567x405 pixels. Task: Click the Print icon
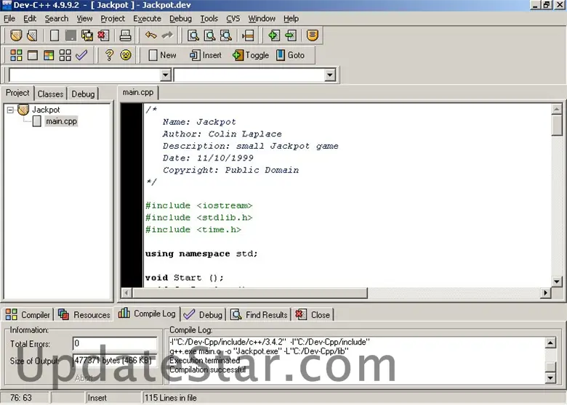click(x=125, y=36)
